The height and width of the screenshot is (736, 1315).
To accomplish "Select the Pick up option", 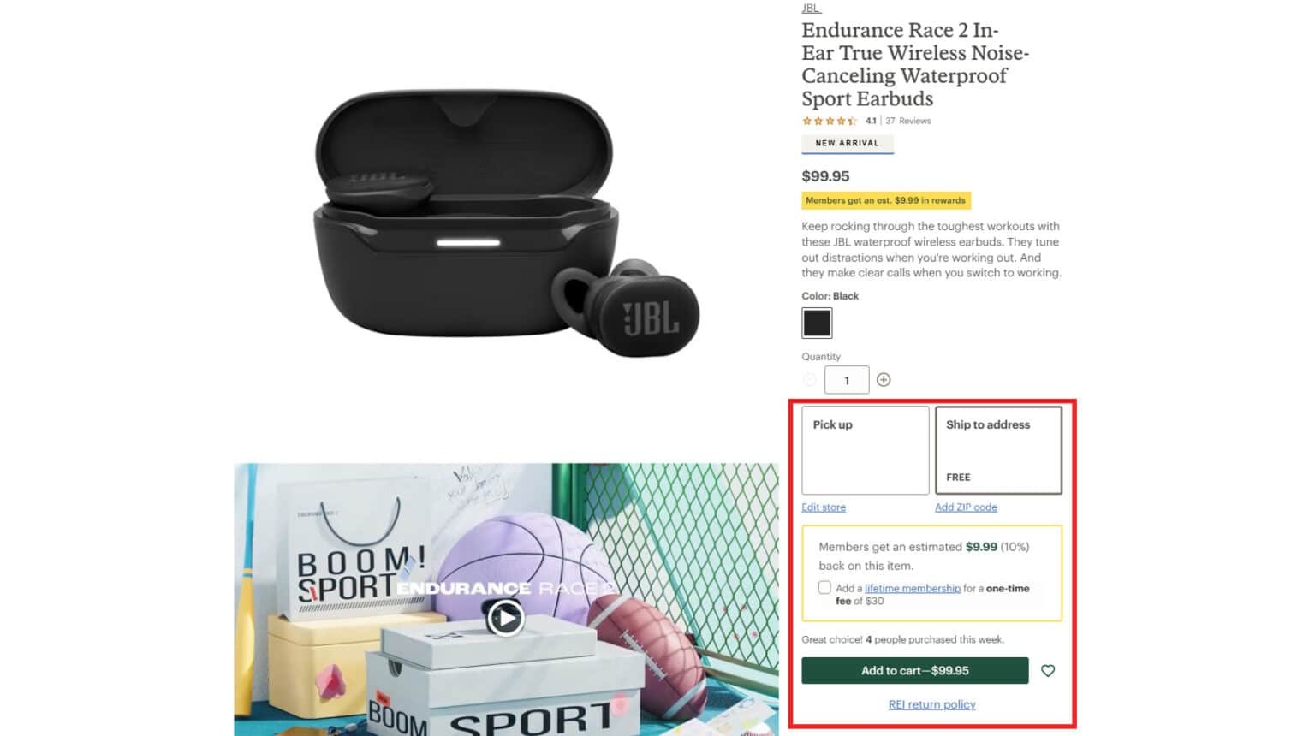I will click(x=865, y=450).
